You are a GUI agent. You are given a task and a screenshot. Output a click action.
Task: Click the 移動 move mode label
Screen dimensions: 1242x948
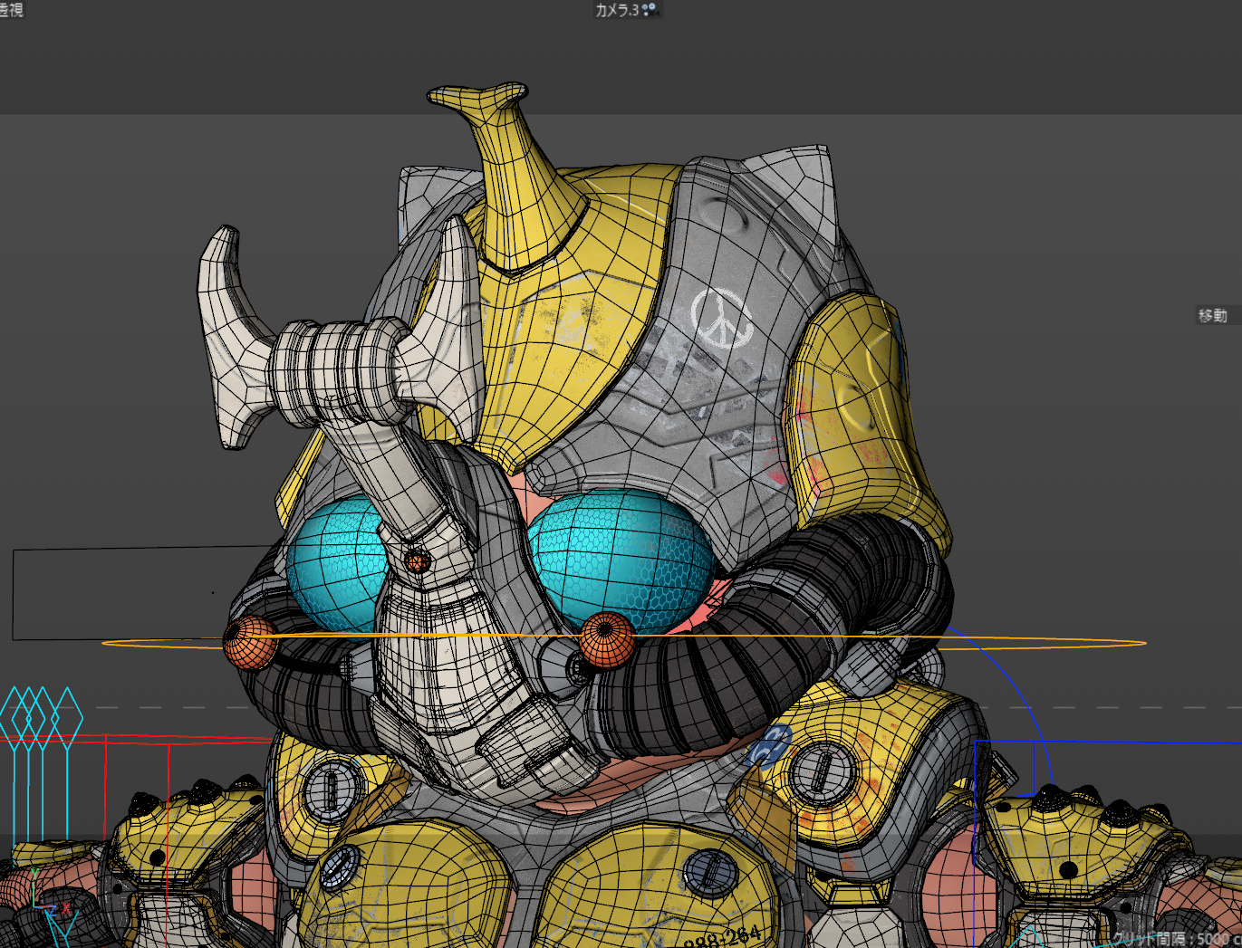1213,315
